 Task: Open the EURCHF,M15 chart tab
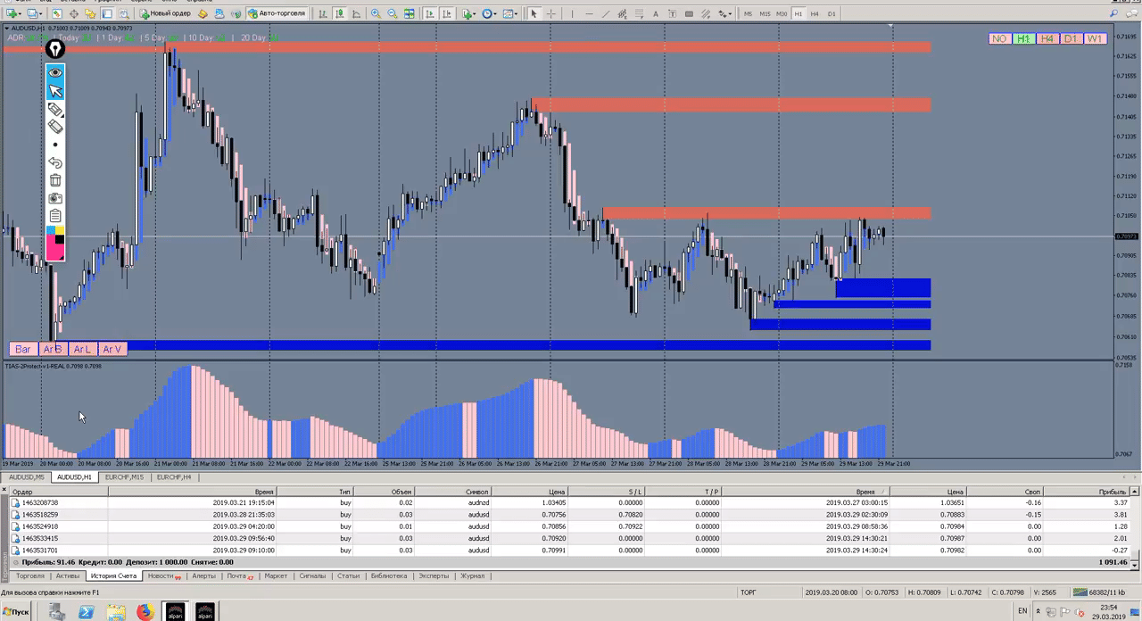pyautogui.click(x=124, y=477)
